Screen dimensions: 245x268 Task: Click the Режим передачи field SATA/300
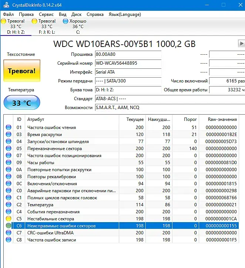coord(128,81)
